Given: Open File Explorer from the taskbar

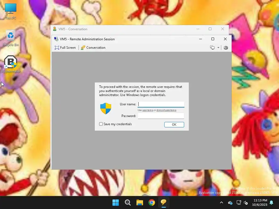Looking at the screenshot, I should click(140, 202).
